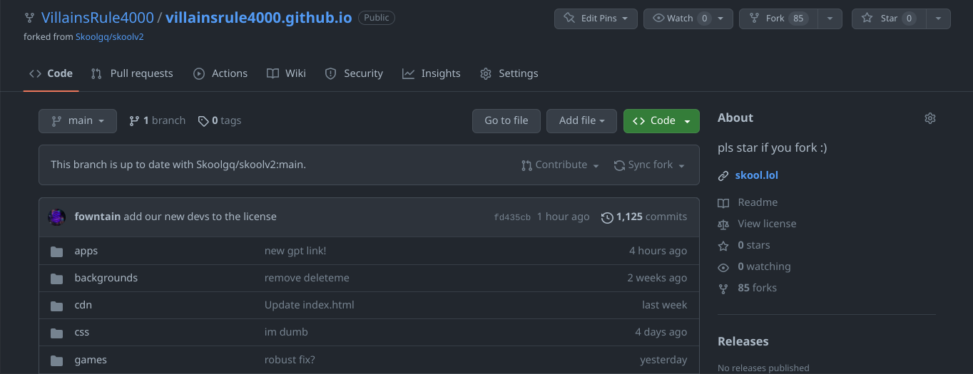973x374 pixels.
Task: Expand the dropdown arrow next to Fork
Action: [x=830, y=19]
